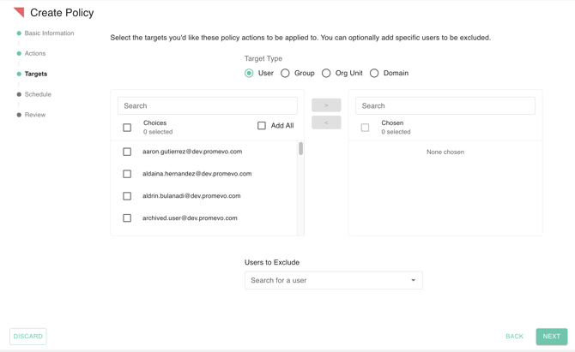The width and height of the screenshot is (575, 352).
Task: Click the Add All label
Action: click(x=282, y=126)
